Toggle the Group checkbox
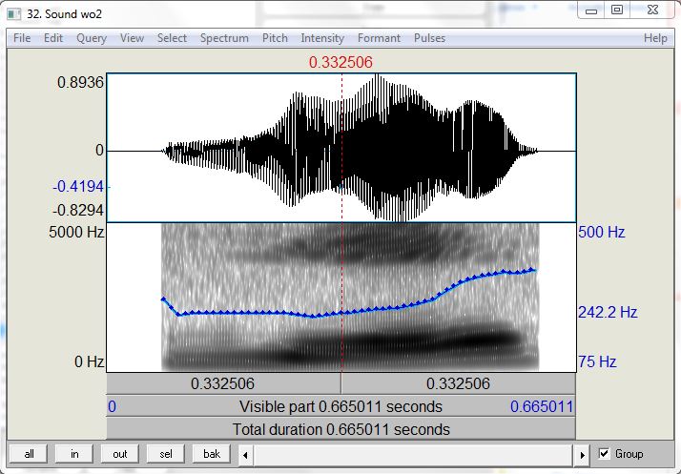This screenshot has height=474, width=681. [604, 454]
